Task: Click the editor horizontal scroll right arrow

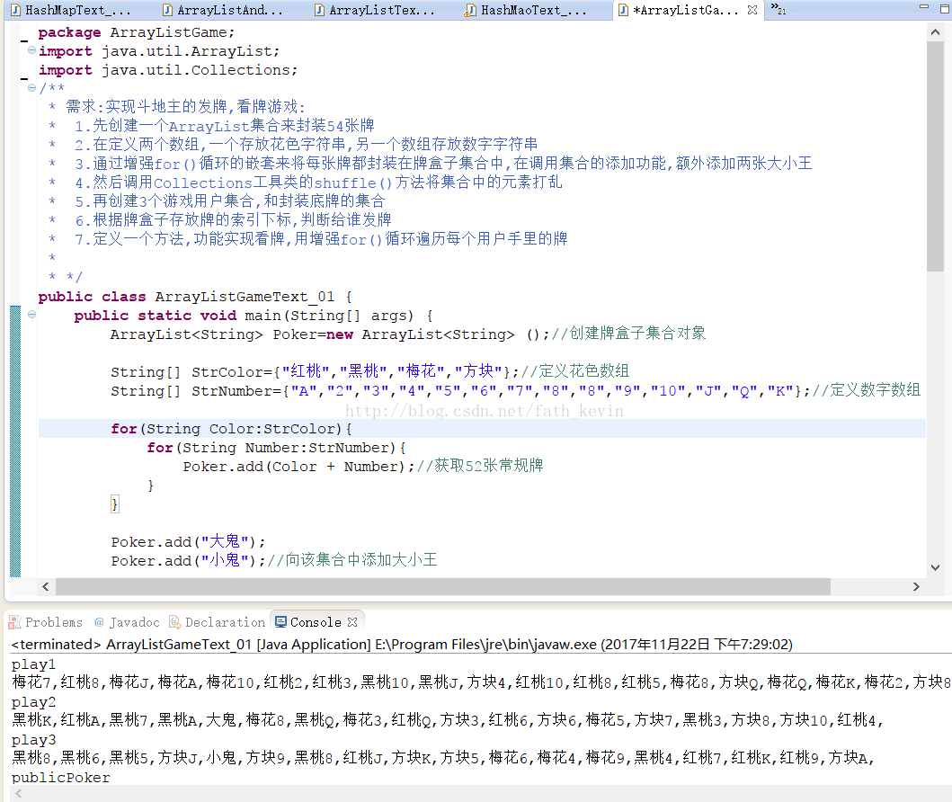Action: click(x=916, y=586)
